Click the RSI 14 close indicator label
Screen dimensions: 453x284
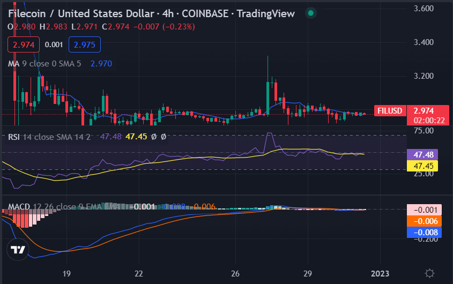tap(49, 137)
